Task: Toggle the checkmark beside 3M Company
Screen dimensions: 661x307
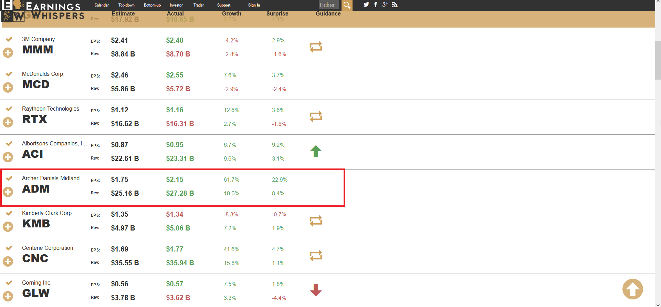Action: (x=9, y=39)
